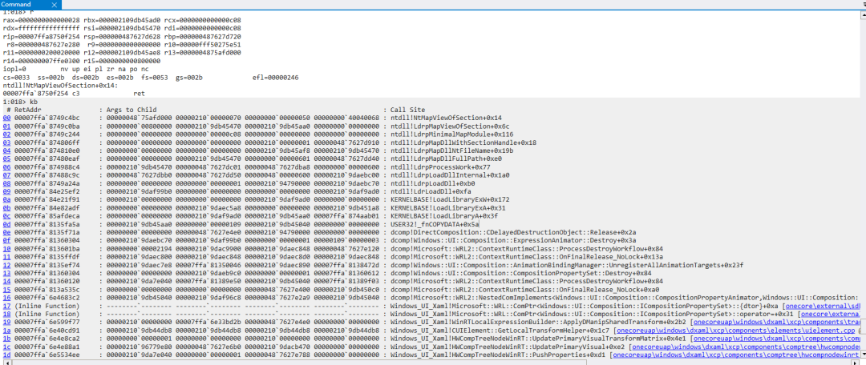Open source link for UpdatePrimaryVisual+0xe2
Image resolution: width=866 pixels, height=365 pixels.
point(745,347)
